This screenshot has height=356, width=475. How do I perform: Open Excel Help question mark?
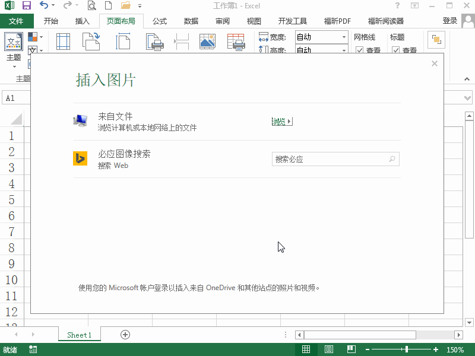397,5
